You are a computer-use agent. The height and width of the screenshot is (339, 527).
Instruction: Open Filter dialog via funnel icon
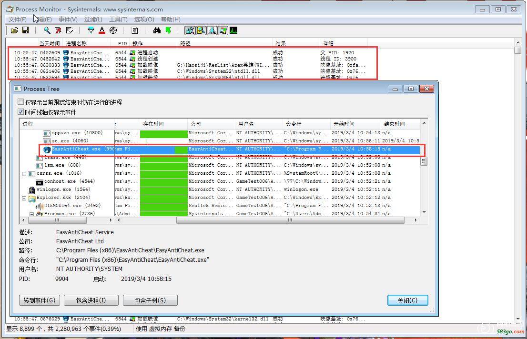click(x=91, y=30)
